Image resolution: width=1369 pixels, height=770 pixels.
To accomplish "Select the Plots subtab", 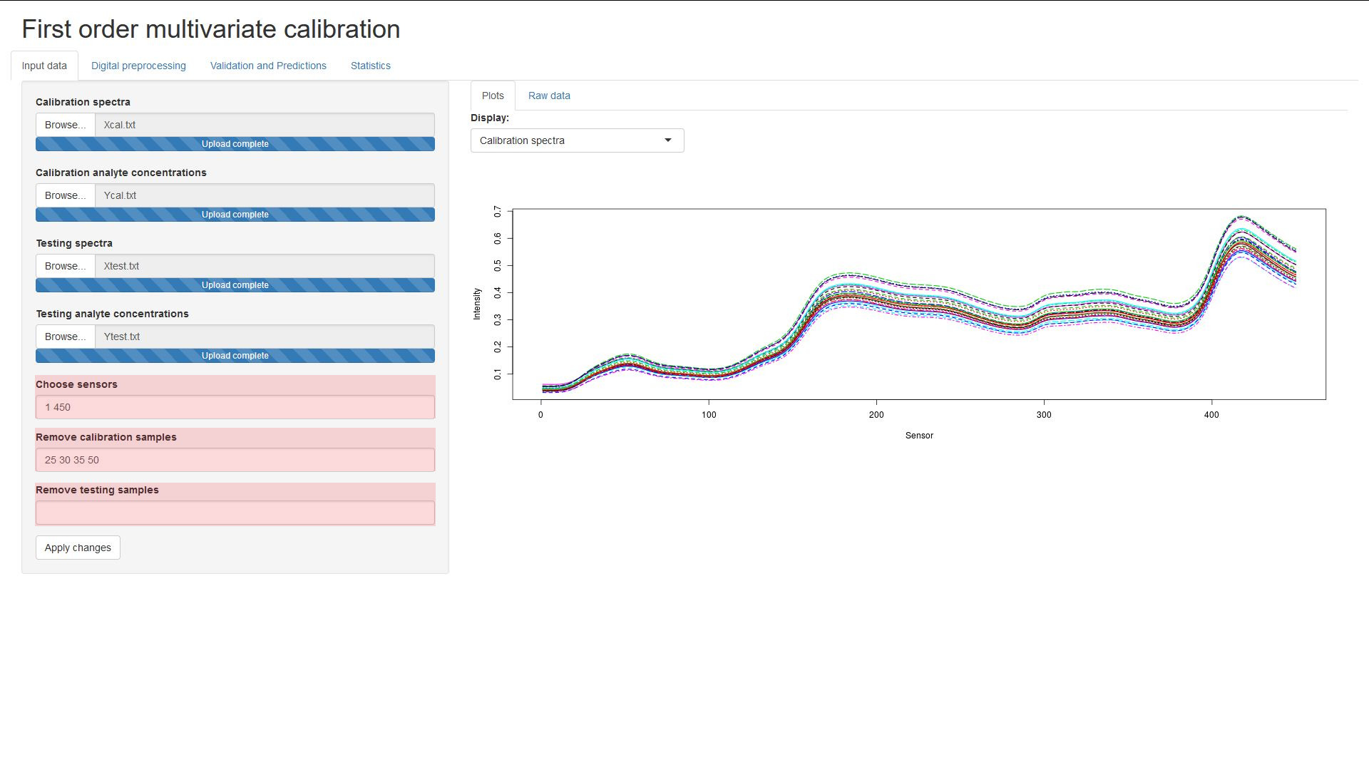I will pyautogui.click(x=493, y=96).
